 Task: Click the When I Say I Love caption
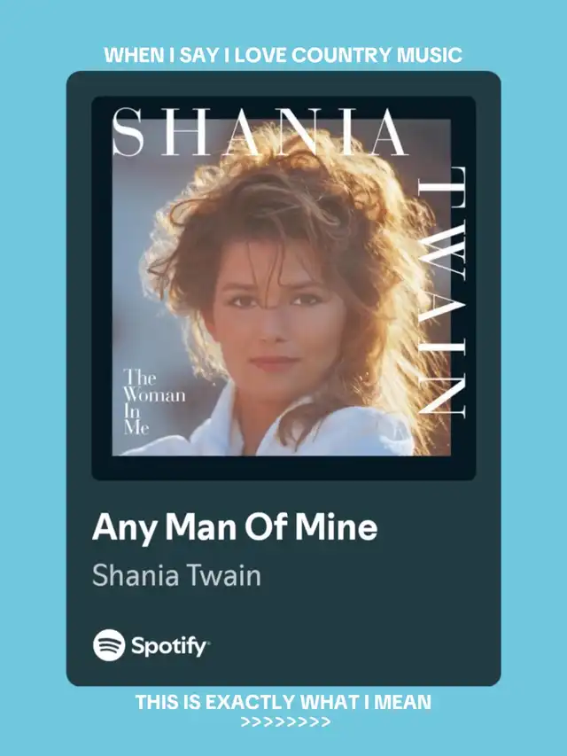283,54
